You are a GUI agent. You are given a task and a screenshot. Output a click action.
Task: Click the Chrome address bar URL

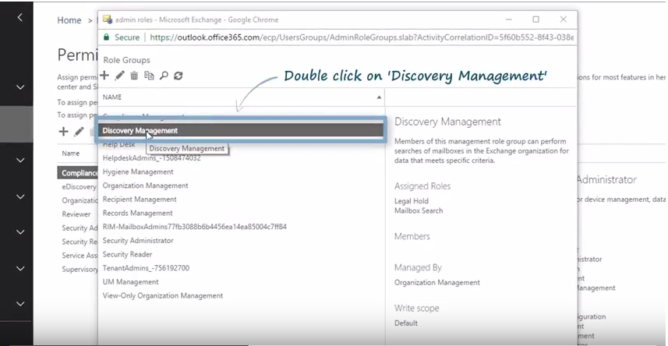362,37
